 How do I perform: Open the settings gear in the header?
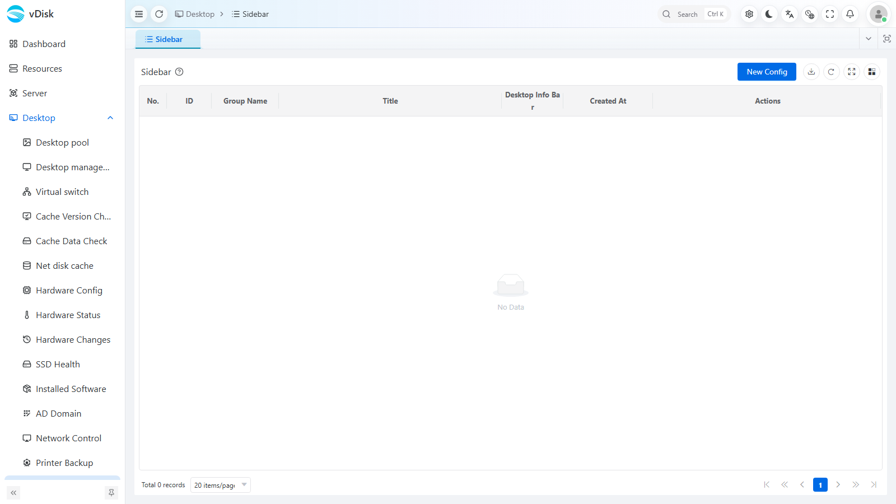click(749, 14)
